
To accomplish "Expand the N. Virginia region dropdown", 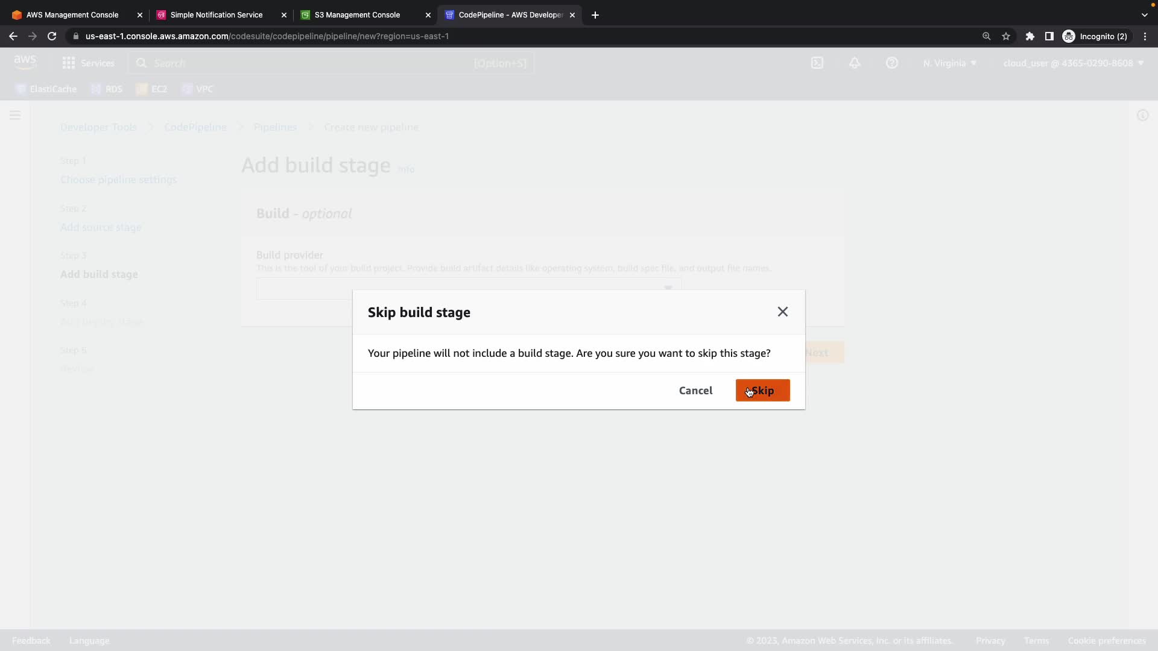I will [949, 63].
